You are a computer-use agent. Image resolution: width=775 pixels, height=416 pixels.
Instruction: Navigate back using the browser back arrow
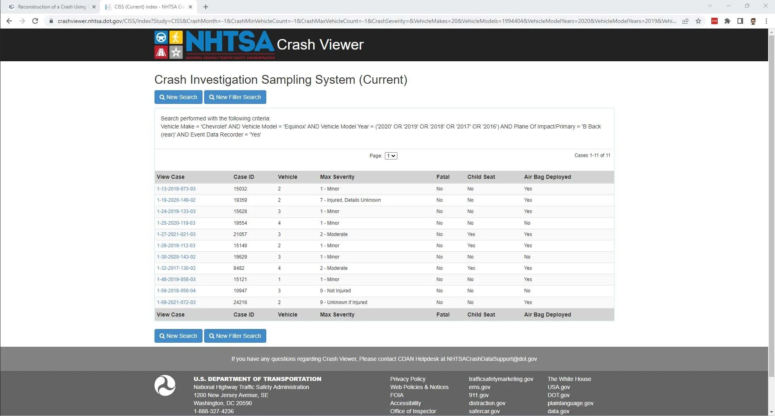coord(9,21)
